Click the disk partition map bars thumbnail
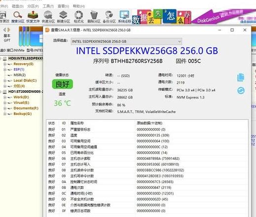This screenshot has width=256, height=217. (x=31, y=36)
